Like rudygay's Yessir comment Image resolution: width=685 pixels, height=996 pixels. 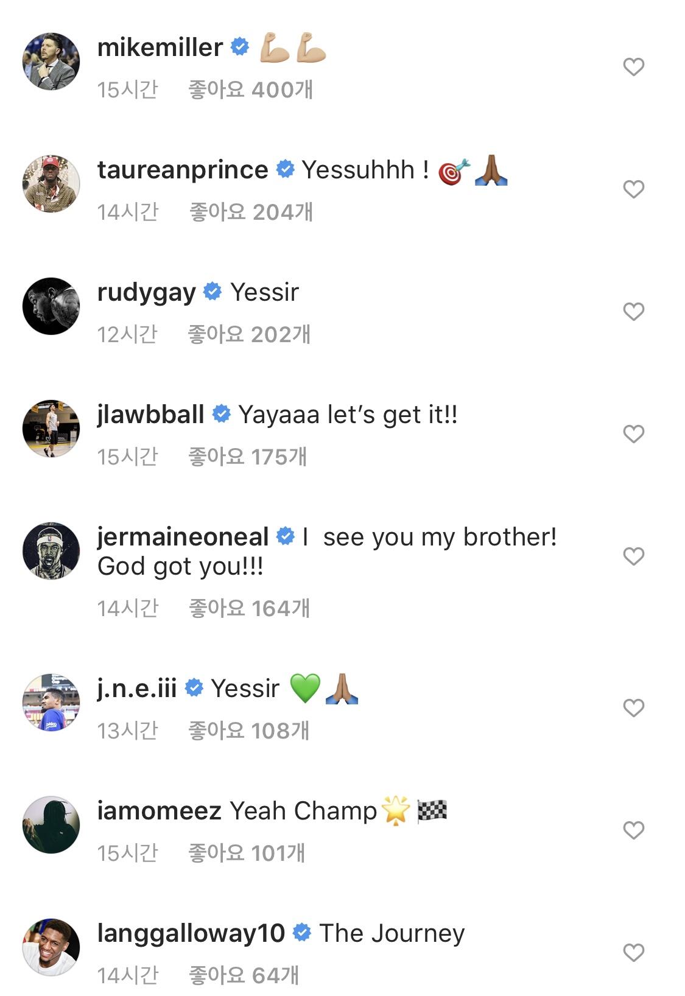(633, 311)
